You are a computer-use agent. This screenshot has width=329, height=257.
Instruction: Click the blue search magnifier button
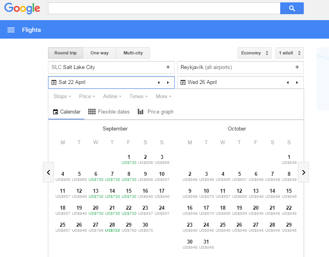click(292, 8)
